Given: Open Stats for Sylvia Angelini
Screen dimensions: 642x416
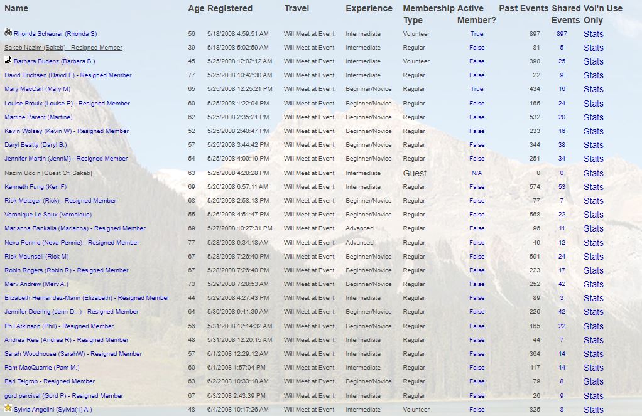Looking at the screenshot, I should [x=593, y=410].
